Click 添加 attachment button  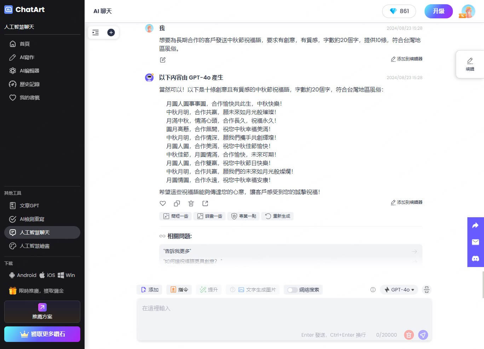click(149, 290)
